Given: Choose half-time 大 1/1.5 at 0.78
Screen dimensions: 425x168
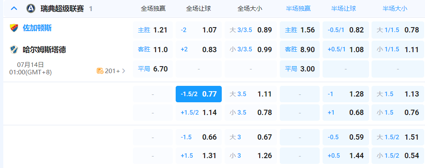Looking at the screenshot, I should (397, 30).
